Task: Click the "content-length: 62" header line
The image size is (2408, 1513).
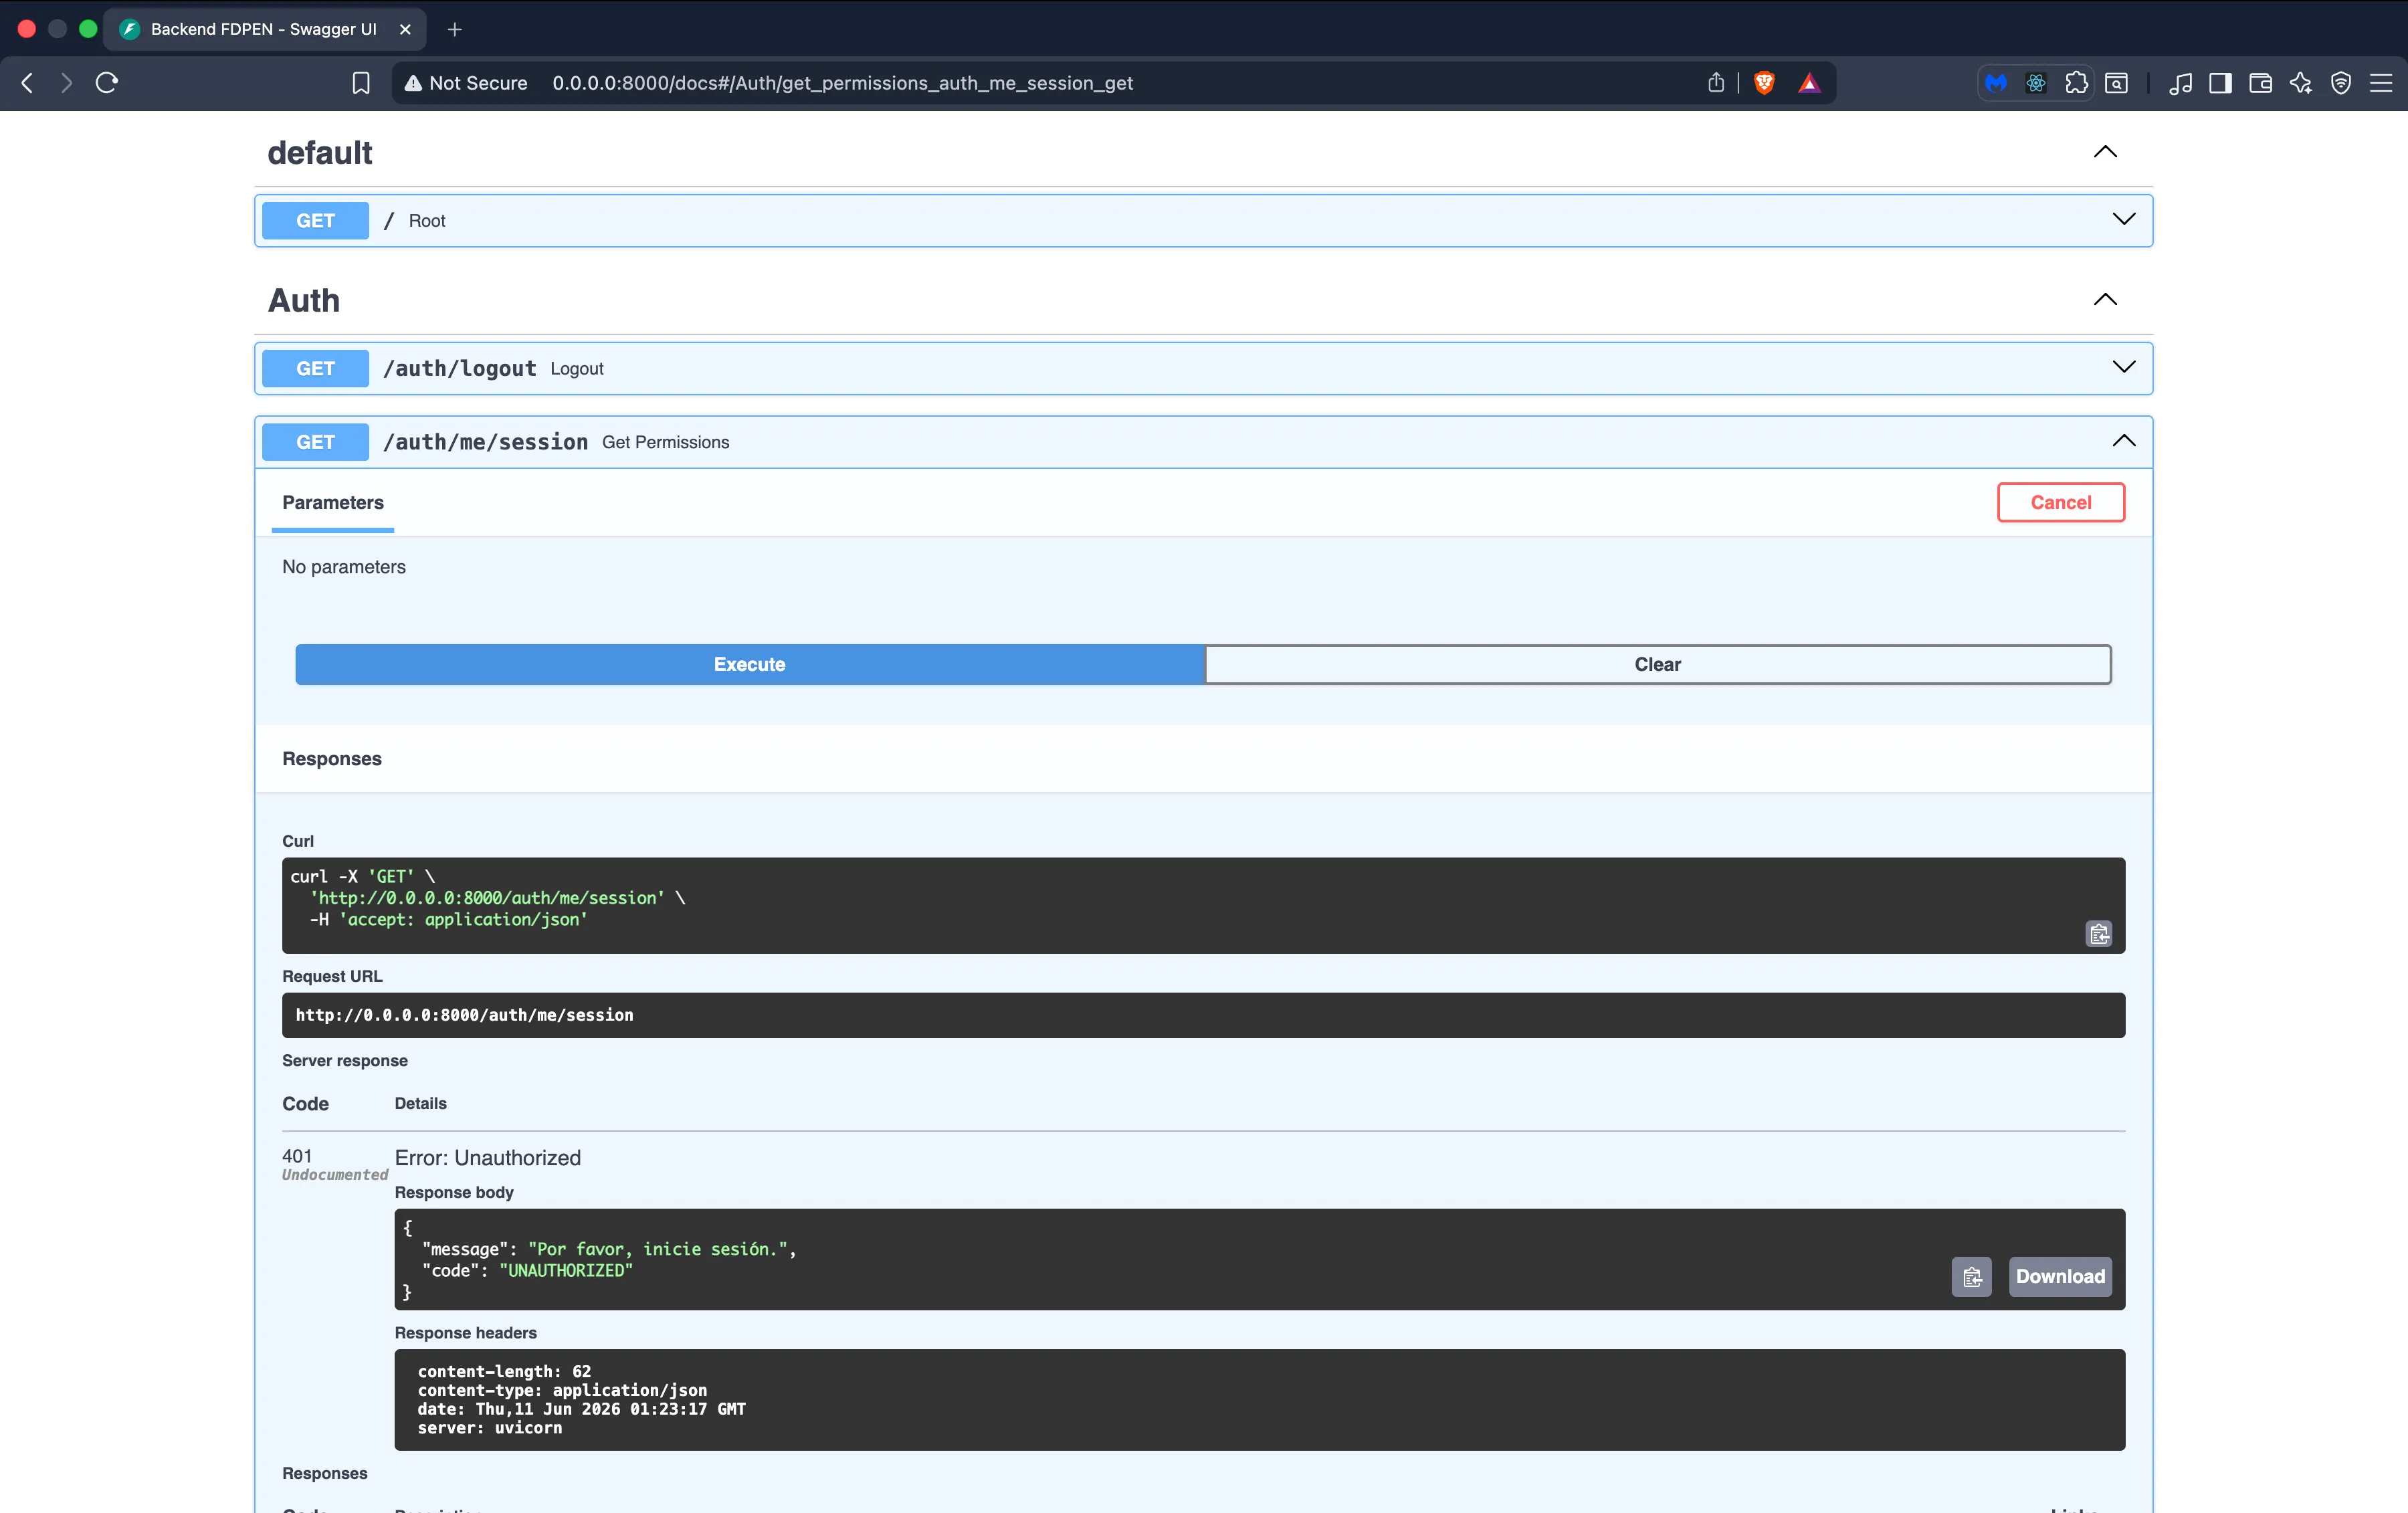Action: pos(504,1372)
